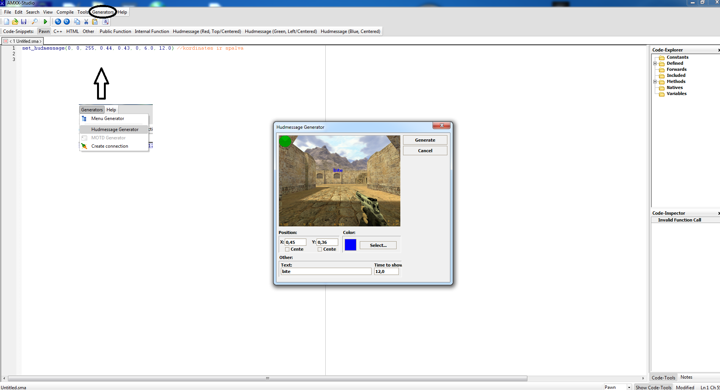Insert the Public Function snippet

pos(115,31)
